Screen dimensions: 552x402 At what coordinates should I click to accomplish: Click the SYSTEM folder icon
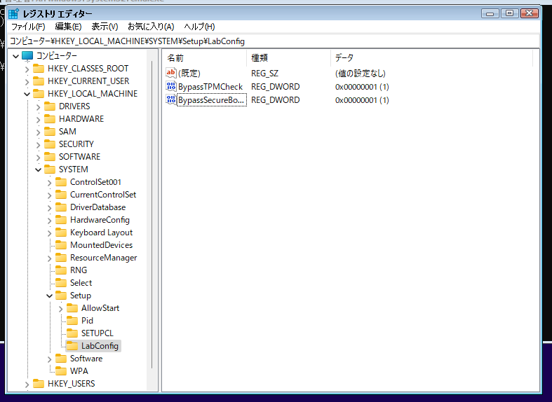pyautogui.click(x=50, y=169)
